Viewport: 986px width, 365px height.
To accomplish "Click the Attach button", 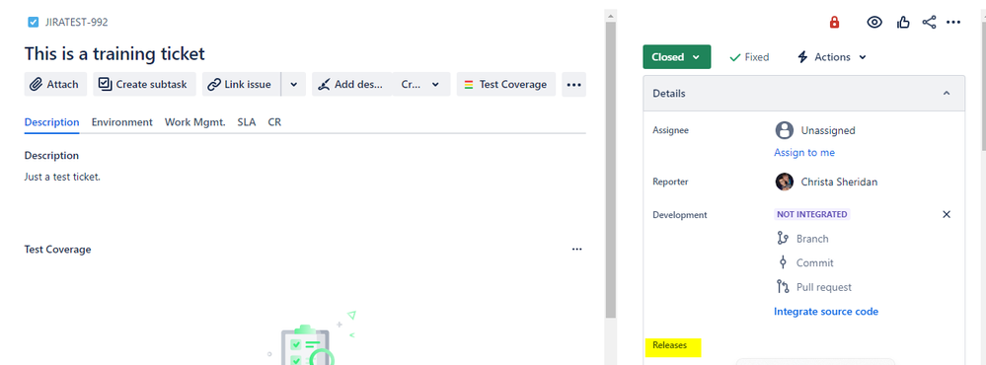I will coord(55,84).
